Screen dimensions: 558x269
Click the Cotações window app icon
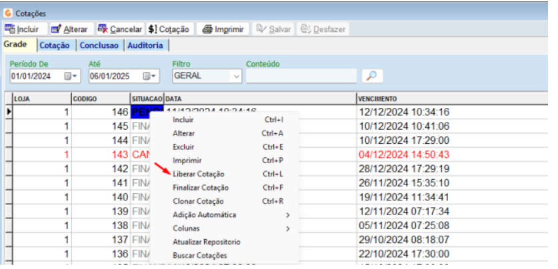tap(7, 13)
